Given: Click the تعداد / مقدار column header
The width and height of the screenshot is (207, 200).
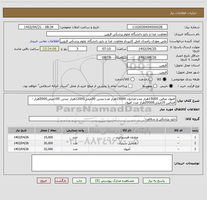Looking at the screenshot, I should click(48, 130).
